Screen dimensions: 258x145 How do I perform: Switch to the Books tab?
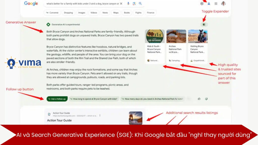click(x=127, y=13)
